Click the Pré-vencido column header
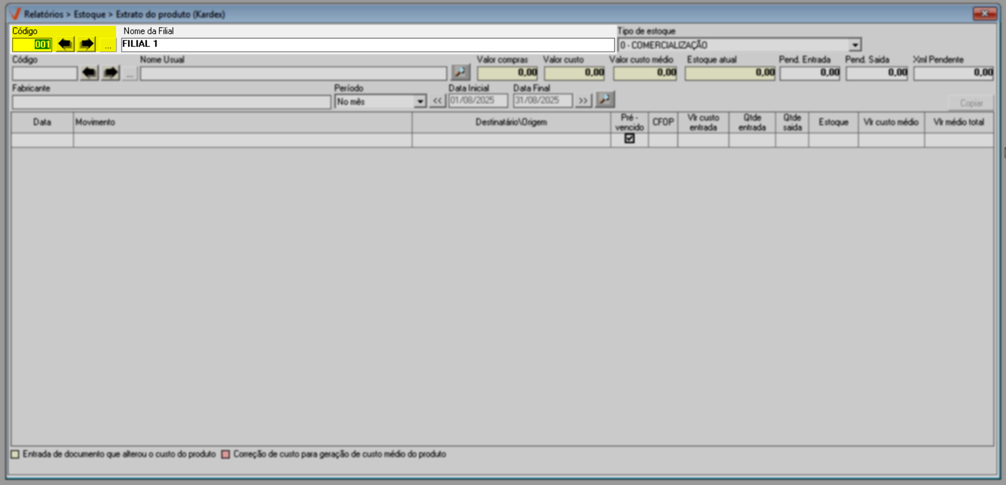The width and height of the screenshot is (1006, 485). click(629, 122)
